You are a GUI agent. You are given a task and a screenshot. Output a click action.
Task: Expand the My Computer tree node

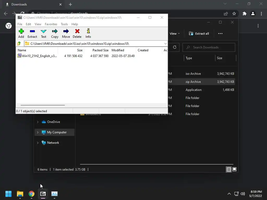(x=38, y=132)
